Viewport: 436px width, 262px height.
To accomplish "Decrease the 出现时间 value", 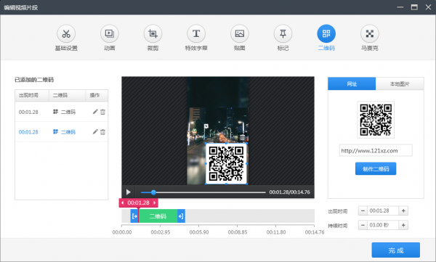I will [363, 211].
